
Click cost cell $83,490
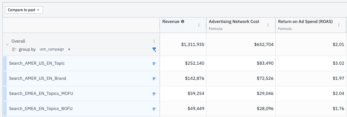pyautogui.click(x=265, y=63)
